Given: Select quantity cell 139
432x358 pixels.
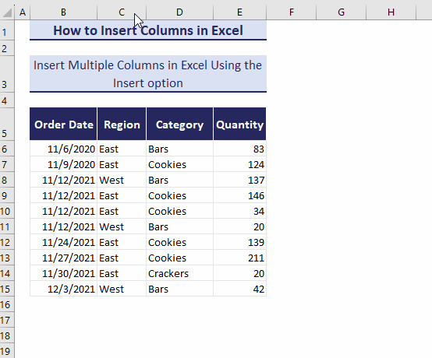Looking at the screenshot, I should point(239,242).
